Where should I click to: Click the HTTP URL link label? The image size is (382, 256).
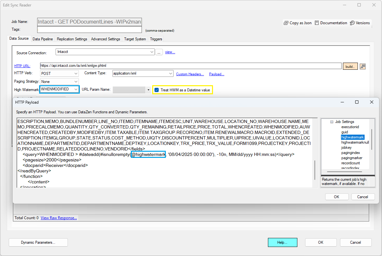pyautogui.click(x=22, y=66)
